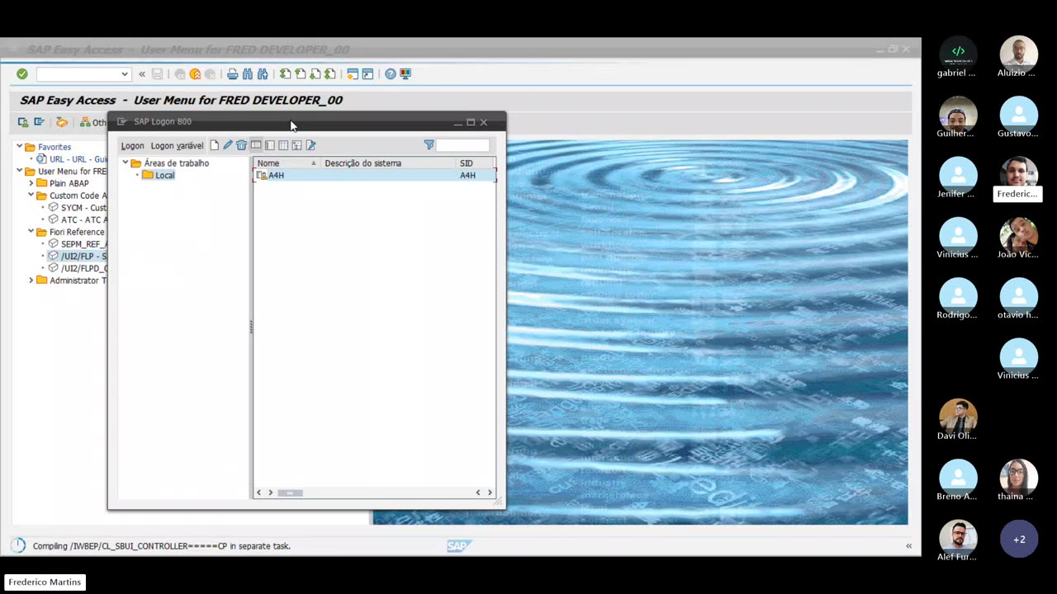Image resolution: width=1057 pixels, height=594 pixels.
Task: Collapse Áreas de trabalho tree node
Action: [126, 163]
